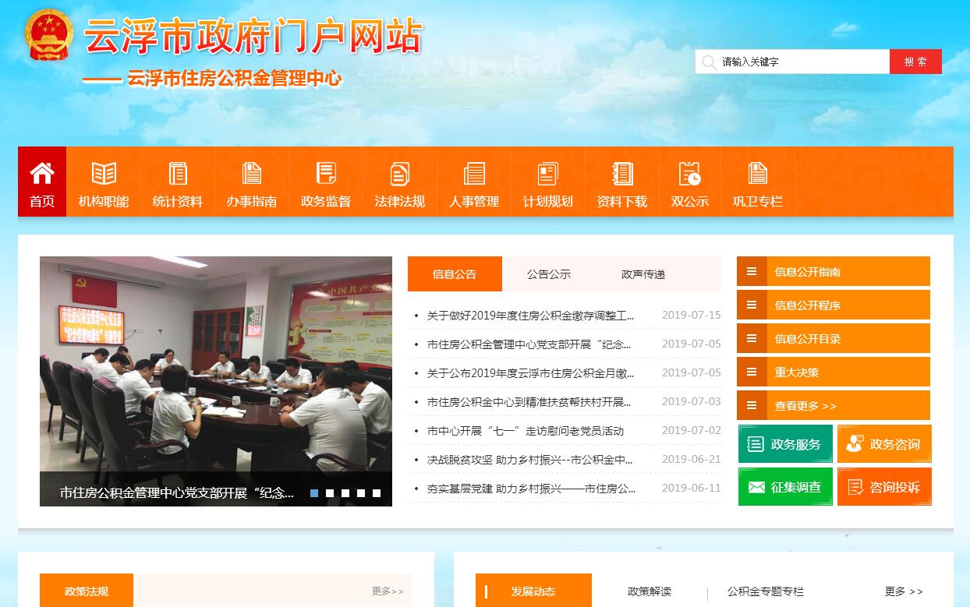Viewport: 970px width, 607px height.
Task: Open 市中心开展“七一”走访慰问老党员活动 news link
Action: coord(525,431)
